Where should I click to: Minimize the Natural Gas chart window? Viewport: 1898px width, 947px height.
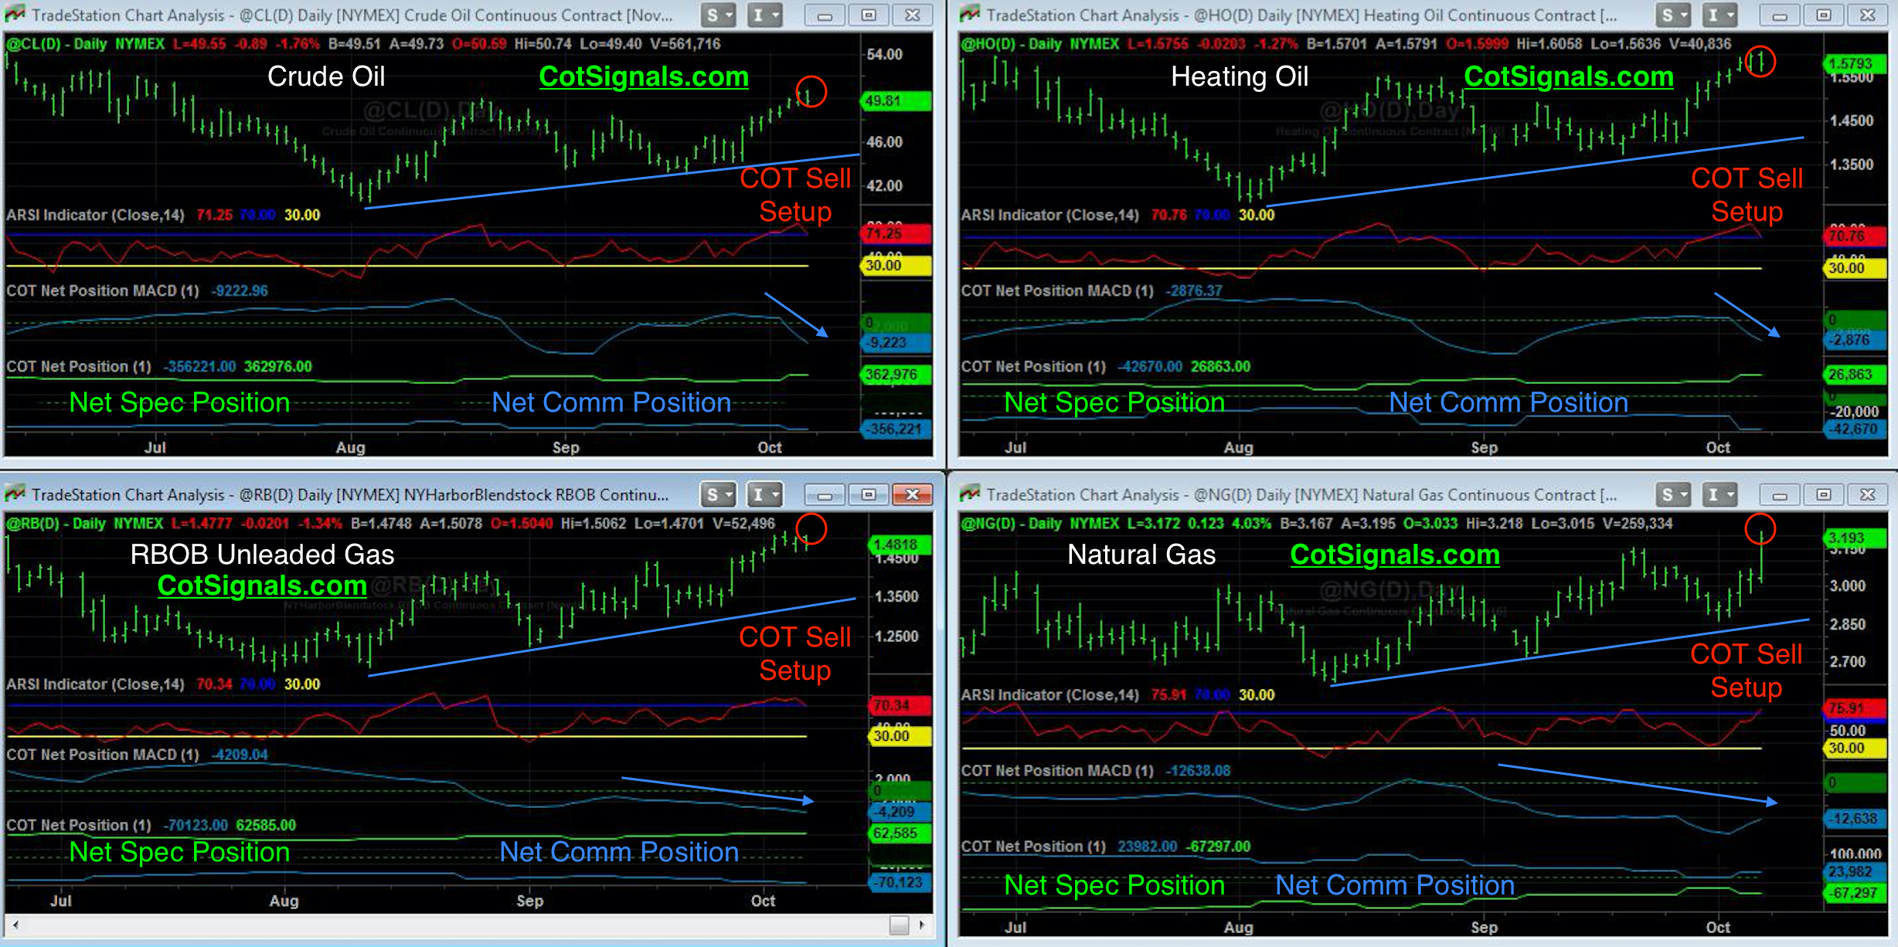tap(1780, 494)
